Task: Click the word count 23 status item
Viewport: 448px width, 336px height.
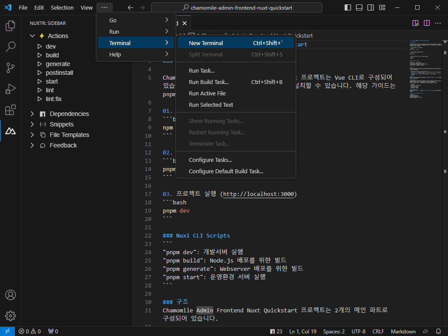Action: pyautogui.click(x=276, y=332)
